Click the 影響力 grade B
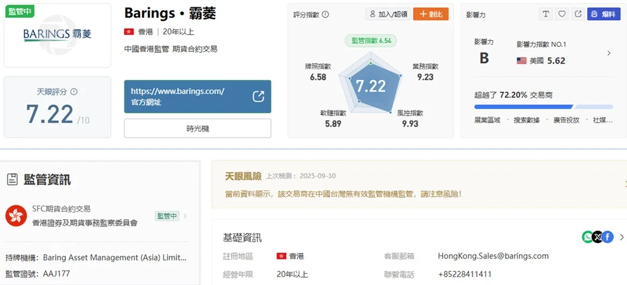Image resolution: width=627 pixels, height=285 pixels. [484, 59]
